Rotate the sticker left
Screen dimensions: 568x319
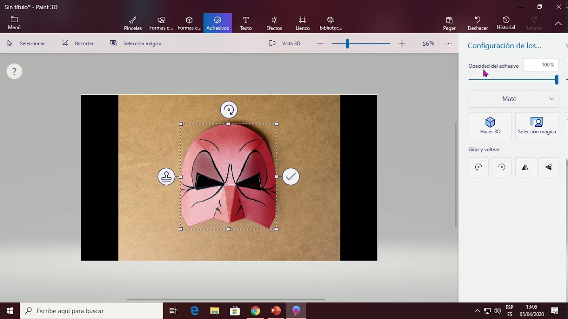[x=478, y=167]
